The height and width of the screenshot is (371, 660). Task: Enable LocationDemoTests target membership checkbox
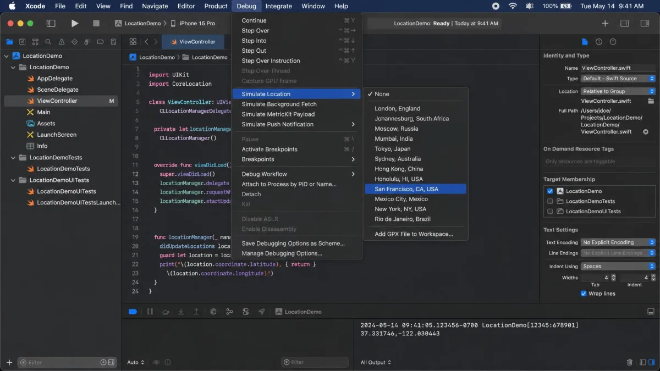point(550,201)
